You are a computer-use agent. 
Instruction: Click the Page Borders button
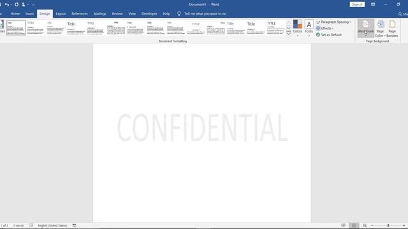coord(392,29)
